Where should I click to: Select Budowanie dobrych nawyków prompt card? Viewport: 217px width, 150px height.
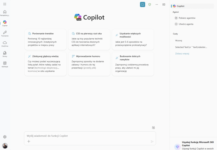tap(133, 64)
